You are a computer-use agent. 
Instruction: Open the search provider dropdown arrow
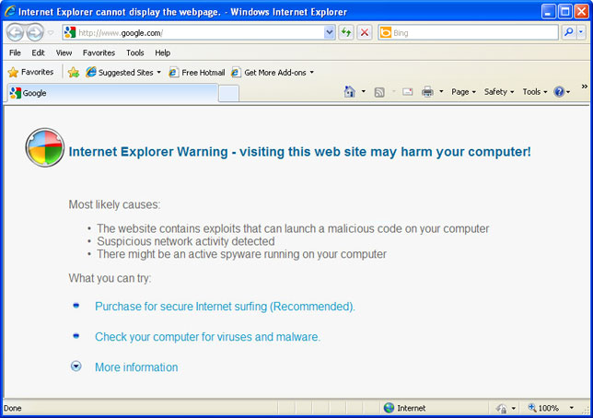[581, 33]
